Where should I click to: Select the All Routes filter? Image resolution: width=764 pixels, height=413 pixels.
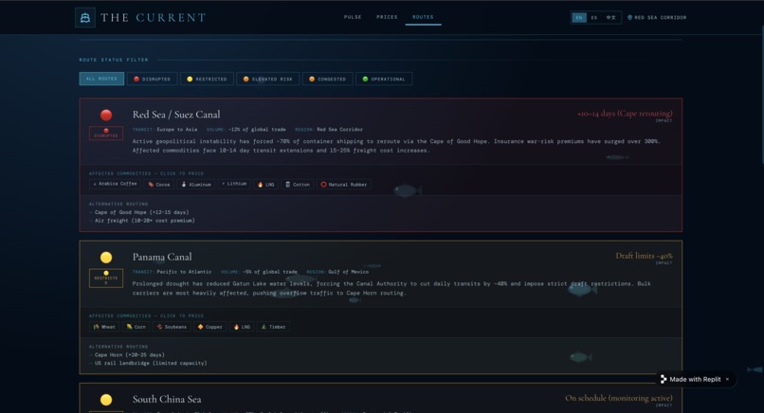(x=101, y=79)
